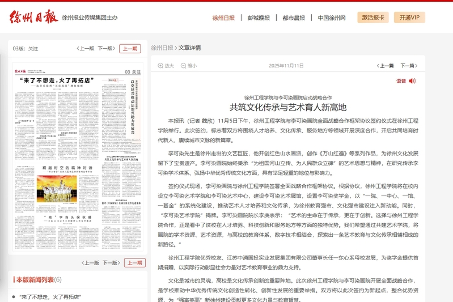This screenshot has width=453, height=302.
Task: Click the 开通VIP button
Action: (409, 18)
